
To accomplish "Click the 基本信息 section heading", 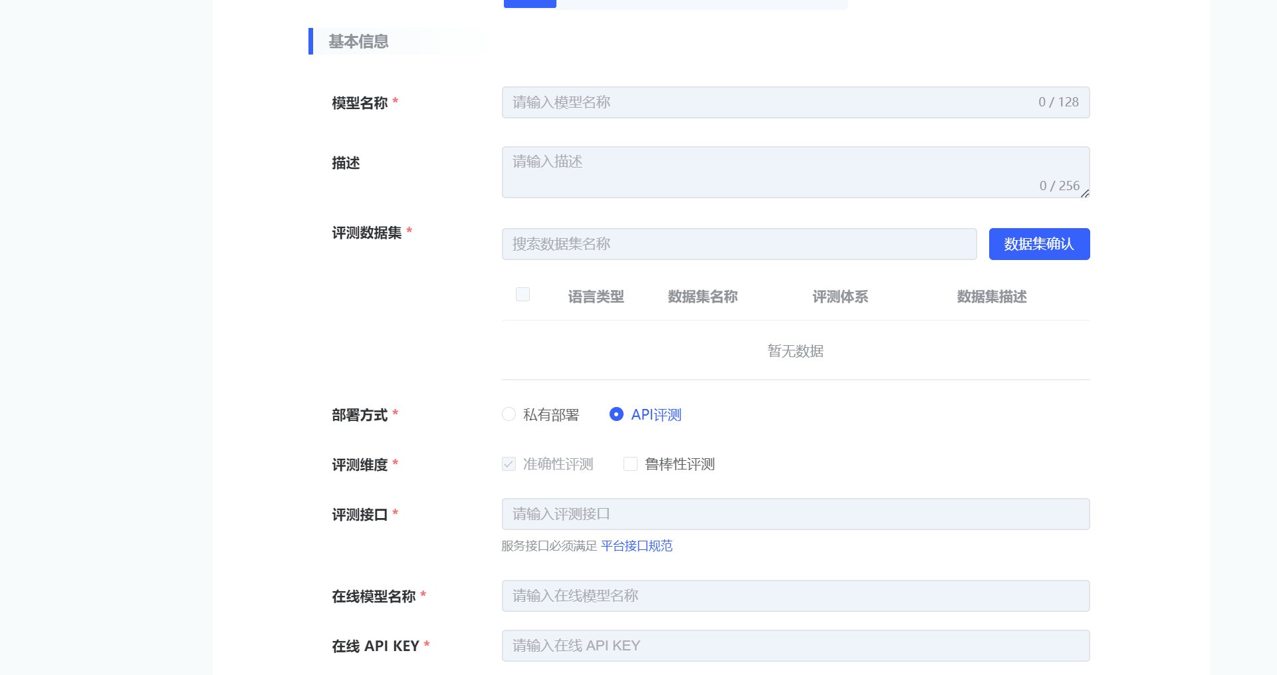I will pyautogui.click(x=358, y=41).
